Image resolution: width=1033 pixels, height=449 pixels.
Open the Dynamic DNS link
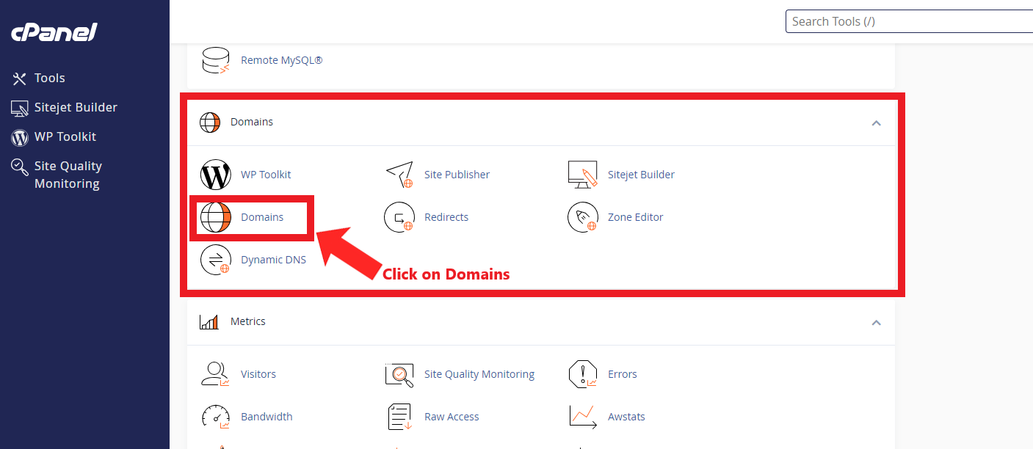pyautogui.click(x=273, y=260)
